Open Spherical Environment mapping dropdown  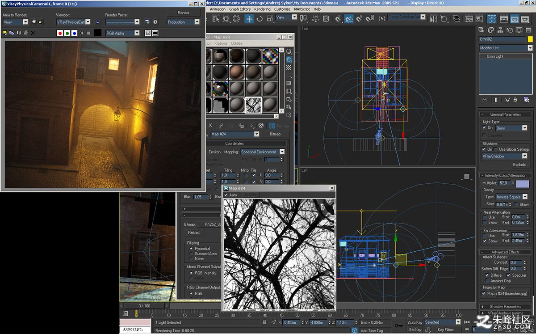click(263, 152)
